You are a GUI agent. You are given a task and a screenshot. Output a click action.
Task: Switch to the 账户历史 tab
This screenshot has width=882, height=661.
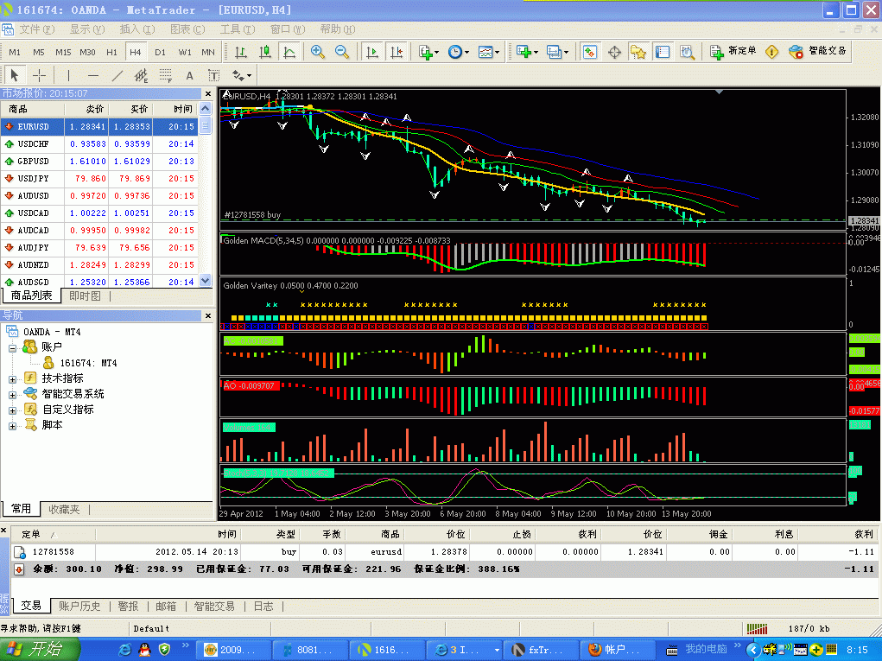(79, 607)
